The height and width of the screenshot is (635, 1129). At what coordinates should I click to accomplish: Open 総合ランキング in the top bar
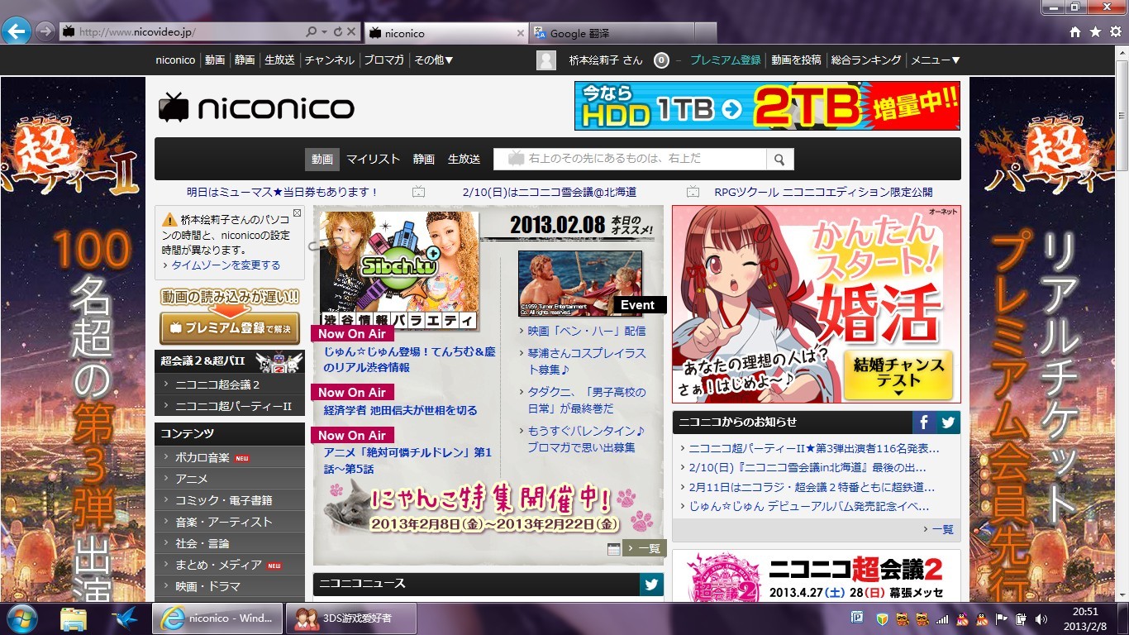[x=866, y=60]
